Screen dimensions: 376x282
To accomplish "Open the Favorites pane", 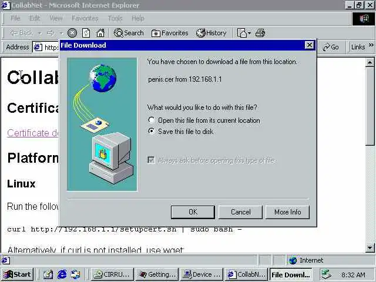I will (170, 33).
